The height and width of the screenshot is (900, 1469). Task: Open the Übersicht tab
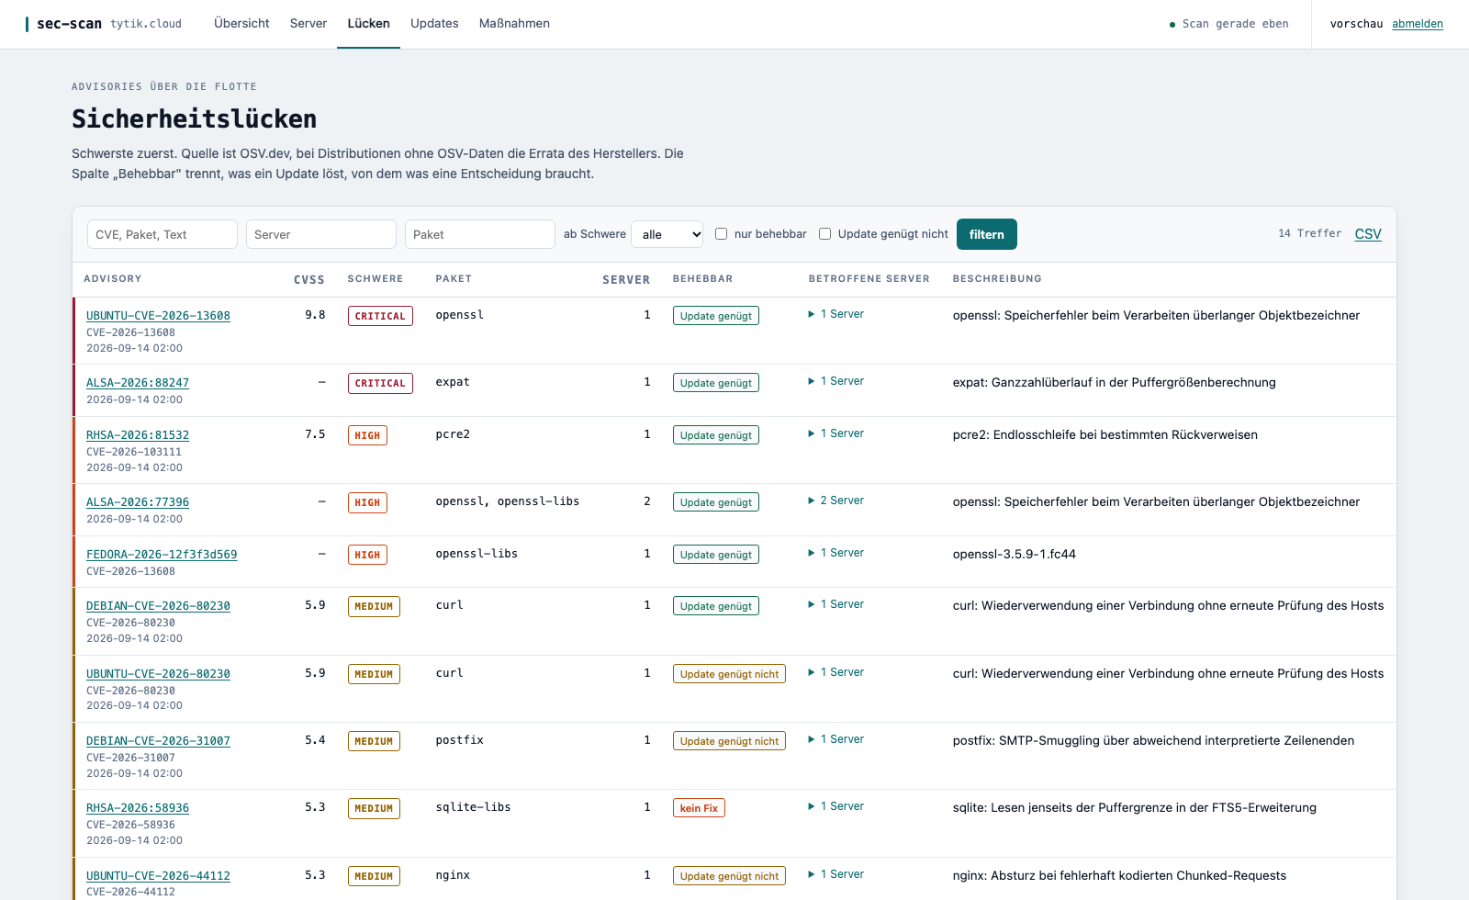click(x=241, y=24)
